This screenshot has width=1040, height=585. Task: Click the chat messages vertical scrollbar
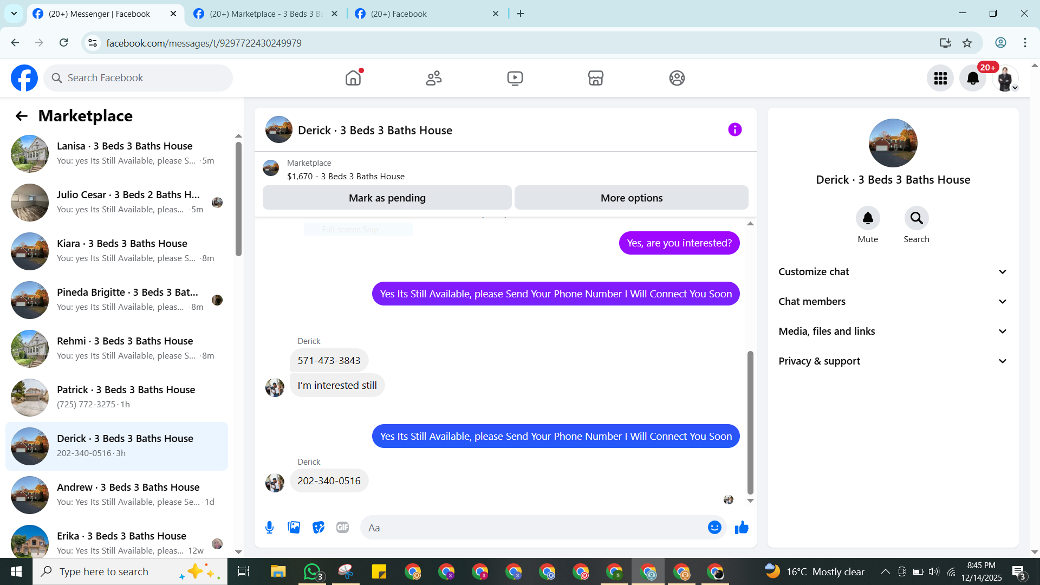[750, 422]
